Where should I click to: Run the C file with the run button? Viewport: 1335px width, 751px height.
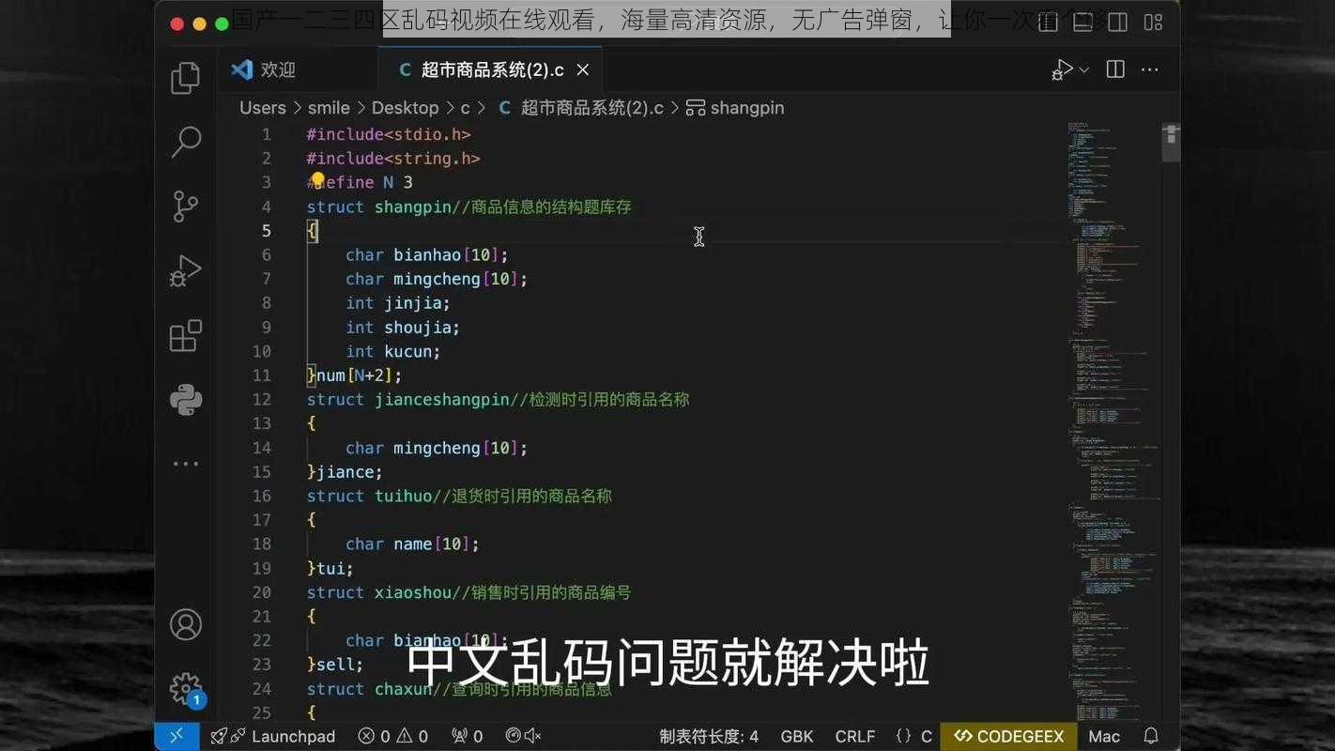coord(1062,69)
